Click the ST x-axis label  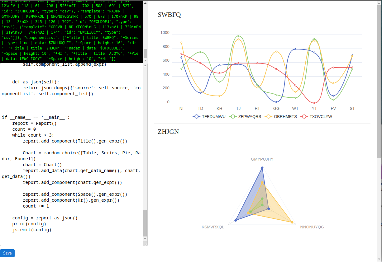coord(352,109)
